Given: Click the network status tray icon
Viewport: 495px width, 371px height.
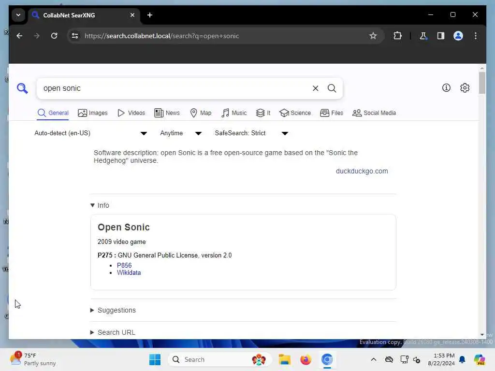Looking at the screenshot, I should pyautogui.click(x=404, y=359).
